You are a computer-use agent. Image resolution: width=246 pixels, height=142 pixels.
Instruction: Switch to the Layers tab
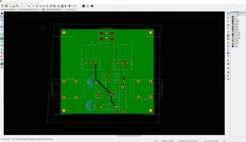pos(233,14)
